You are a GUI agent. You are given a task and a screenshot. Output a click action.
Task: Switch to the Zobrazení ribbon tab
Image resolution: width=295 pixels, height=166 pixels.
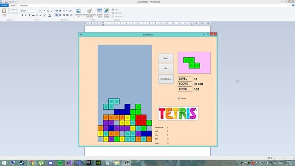(24, 6)
